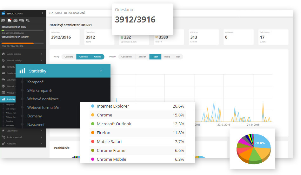This screenshot has height=175, width=301.
Task: Click the Webové formuláře form icon in sidebar
Action: click(x=3, y=93)
